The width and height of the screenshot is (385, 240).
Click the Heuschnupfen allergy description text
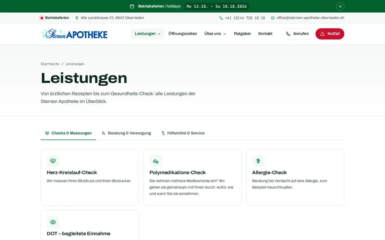click(x=290, y=184)
